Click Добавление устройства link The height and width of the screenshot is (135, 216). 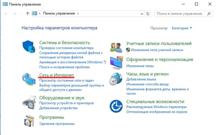(58, 108)
